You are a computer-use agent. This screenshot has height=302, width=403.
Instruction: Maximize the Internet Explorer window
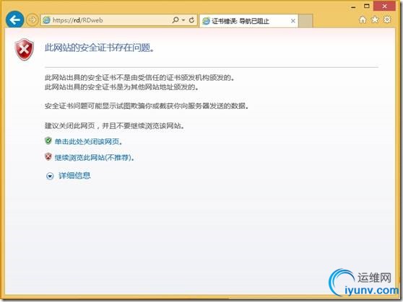367,6
